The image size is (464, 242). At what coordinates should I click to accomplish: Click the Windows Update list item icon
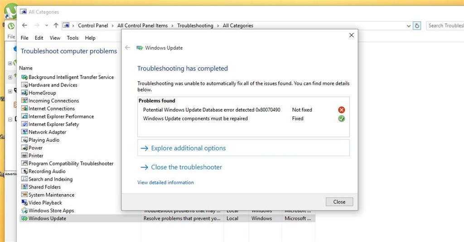[x=24, y=219]
